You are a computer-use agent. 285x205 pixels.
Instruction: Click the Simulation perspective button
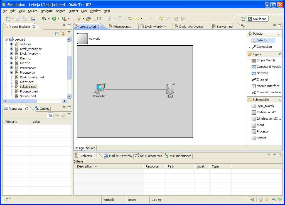[x=257, y=19]
